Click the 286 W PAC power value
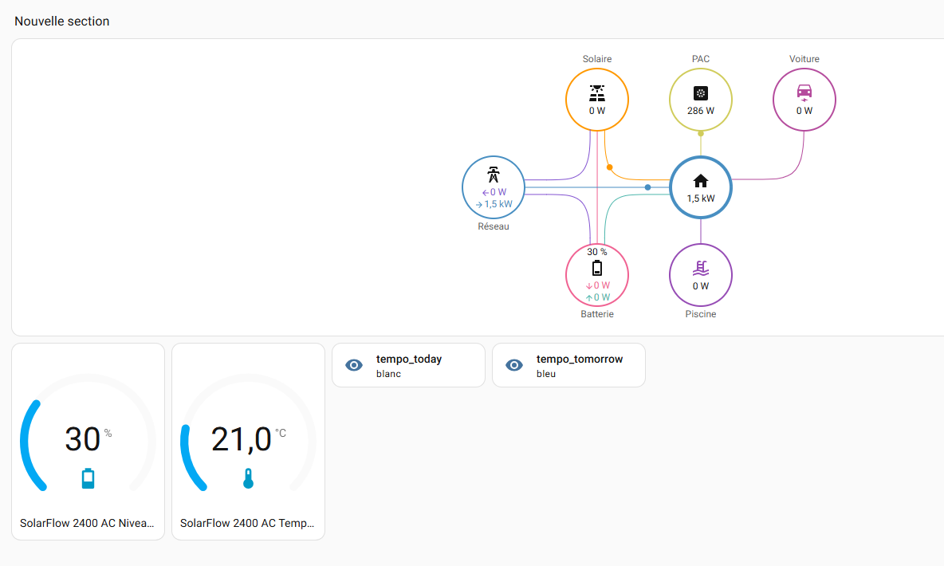The height and width of the screenshot is (566, 944). pos(700,111)
